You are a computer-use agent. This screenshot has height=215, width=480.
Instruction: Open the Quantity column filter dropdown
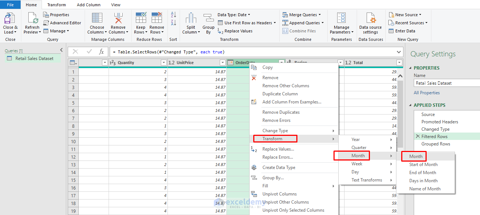pyautogui.click(x=164, y=63)
